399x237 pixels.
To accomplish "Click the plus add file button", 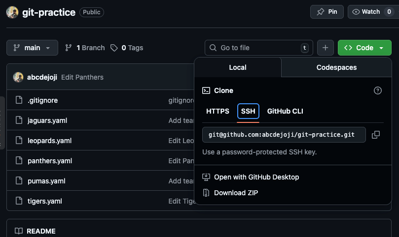I will pyautogui.click(x=325, y=48).
